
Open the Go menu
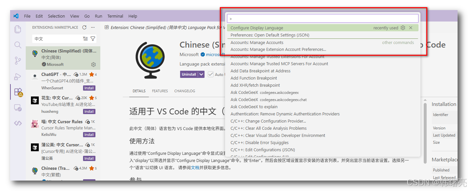(x=87, y=16)
